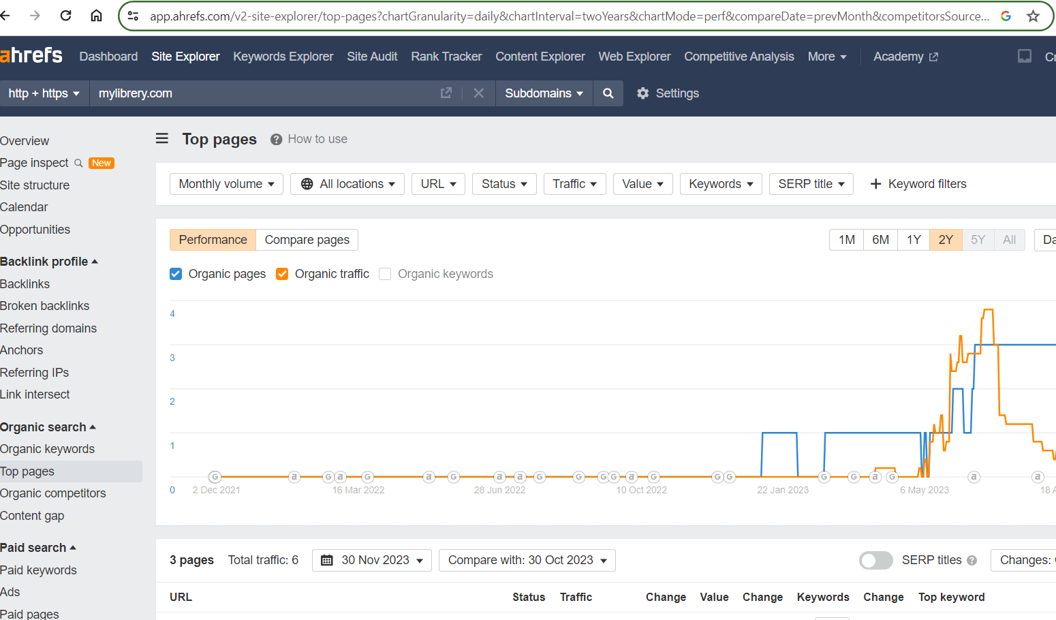Toggle sidebar with hamburger icon
This screenshot has height=620, width=1056.
pyautogui.click(x=162, y=139)
